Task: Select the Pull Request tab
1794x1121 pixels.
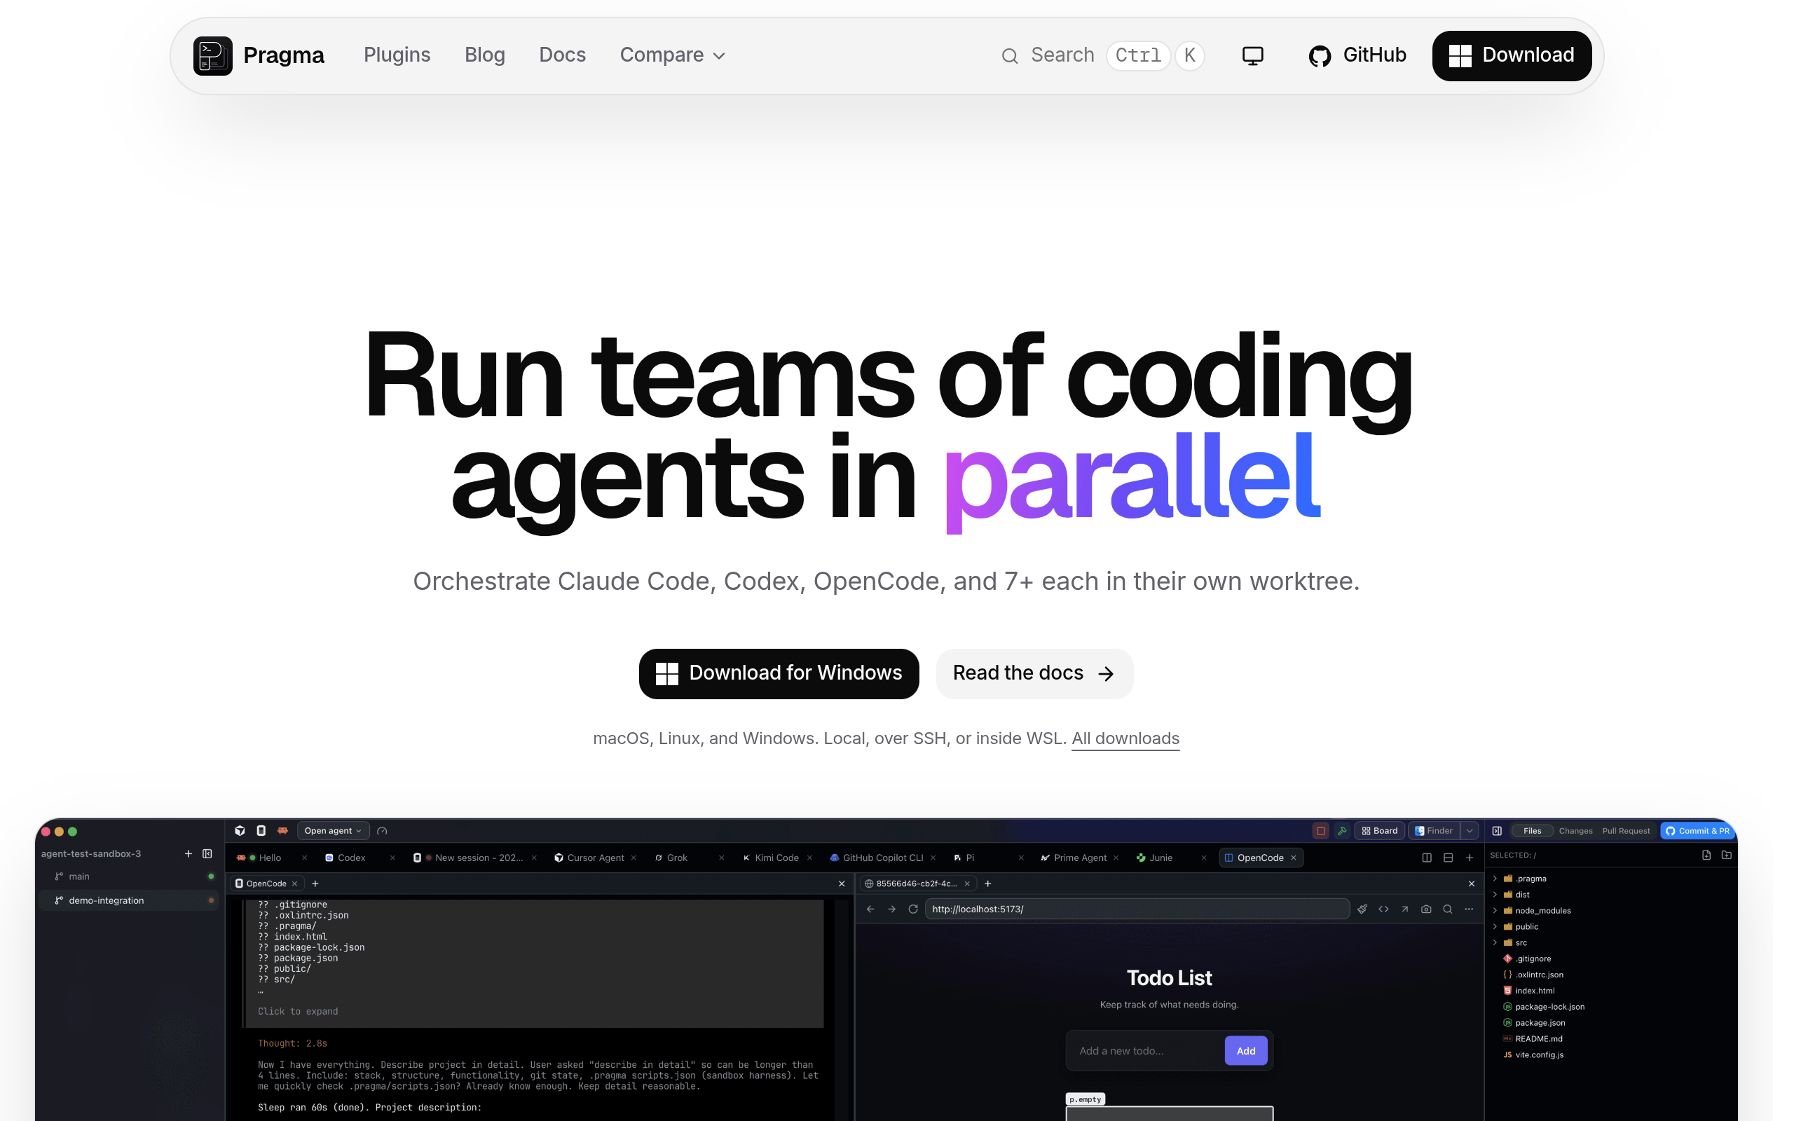Action: point(1626,830)
